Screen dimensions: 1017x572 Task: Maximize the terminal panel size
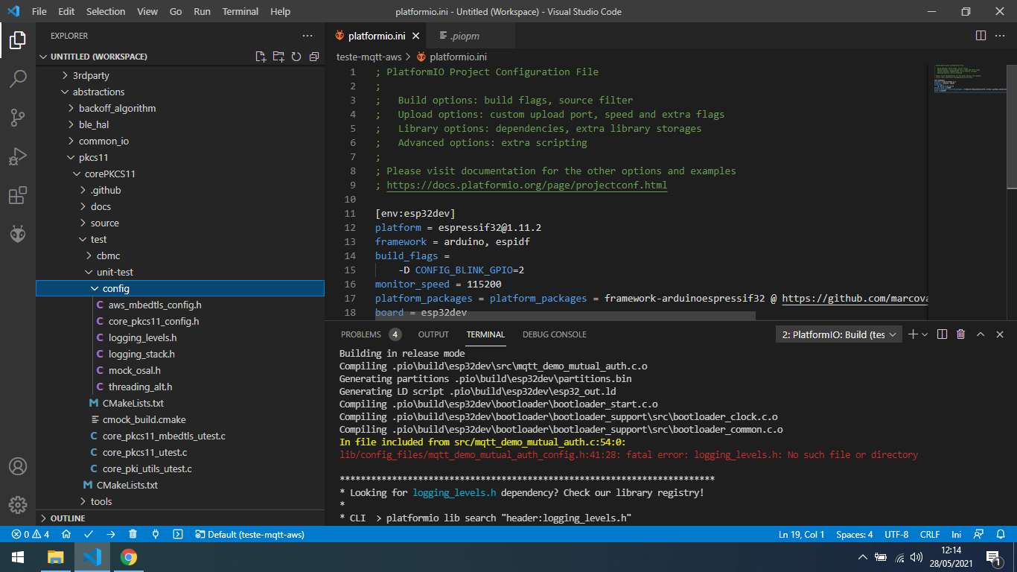coord(981,334)
